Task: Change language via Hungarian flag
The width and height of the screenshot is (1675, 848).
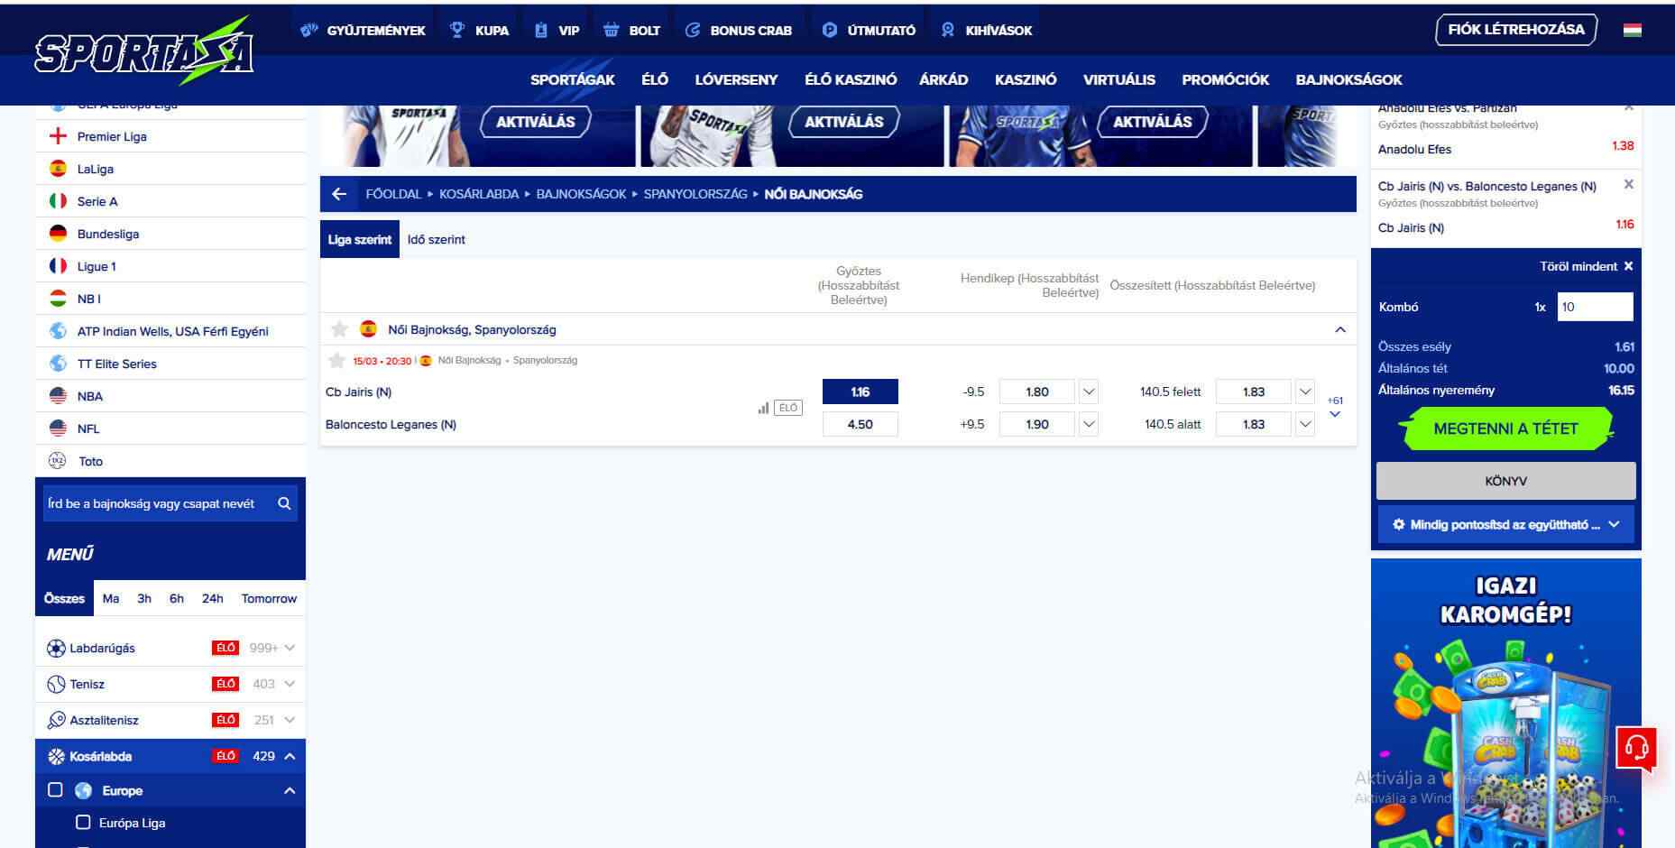Action: coord(1632,30)
